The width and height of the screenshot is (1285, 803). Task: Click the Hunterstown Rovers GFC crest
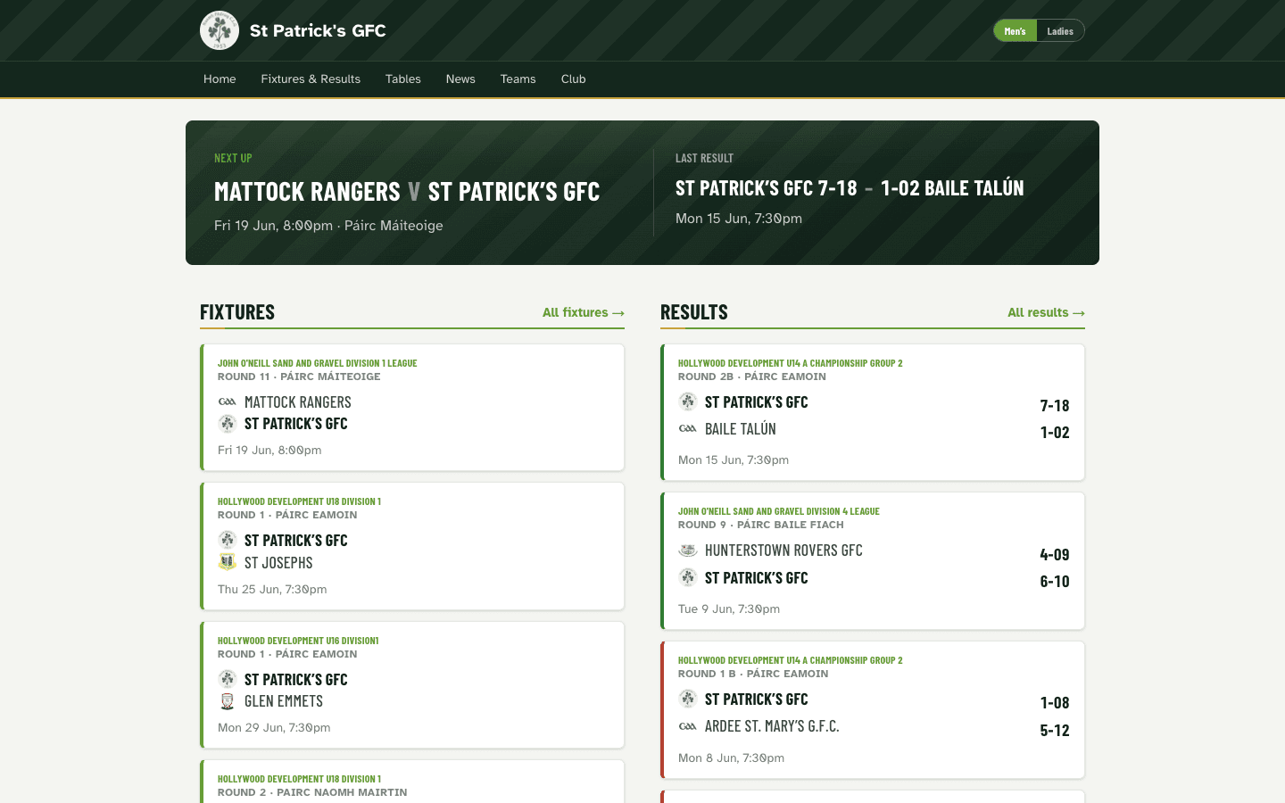coord(688,550)
